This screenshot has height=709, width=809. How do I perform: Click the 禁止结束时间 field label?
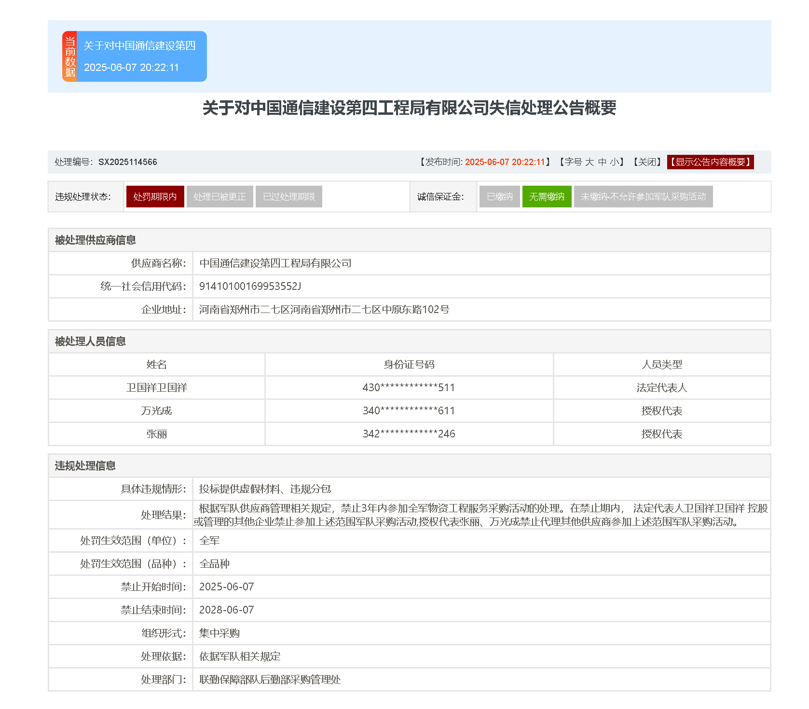point(153,610)
